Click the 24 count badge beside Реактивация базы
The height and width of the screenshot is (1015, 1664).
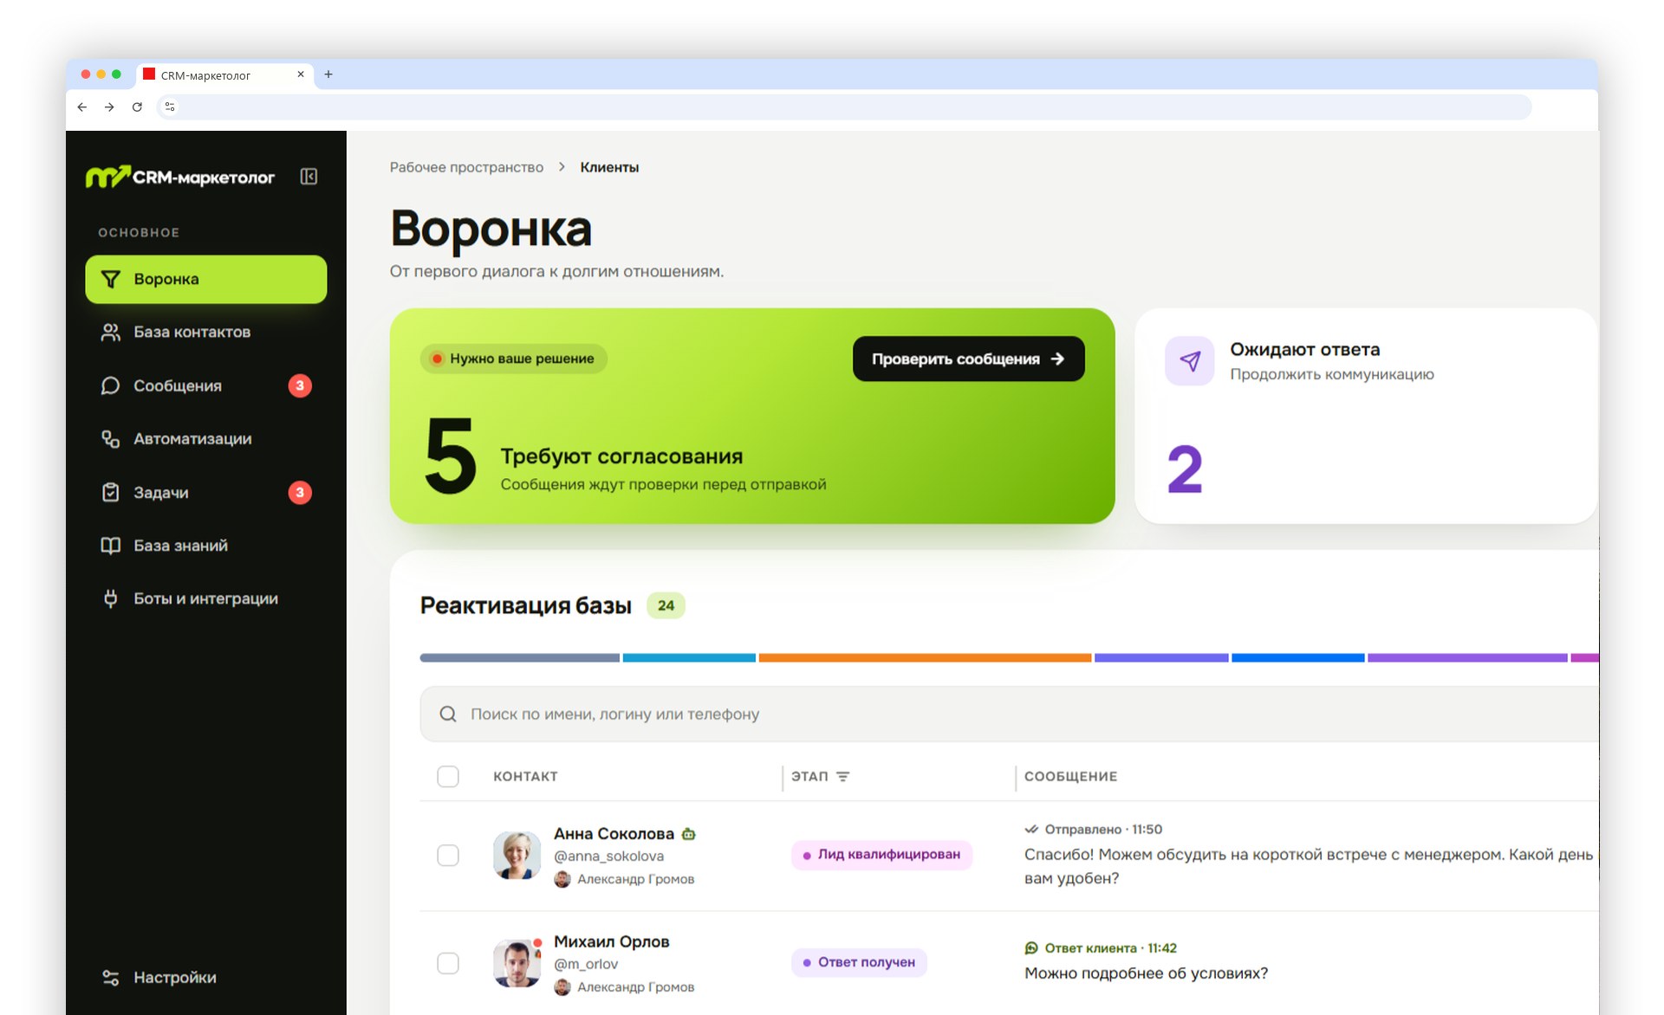pyautogui.click(x=666, y=605)
